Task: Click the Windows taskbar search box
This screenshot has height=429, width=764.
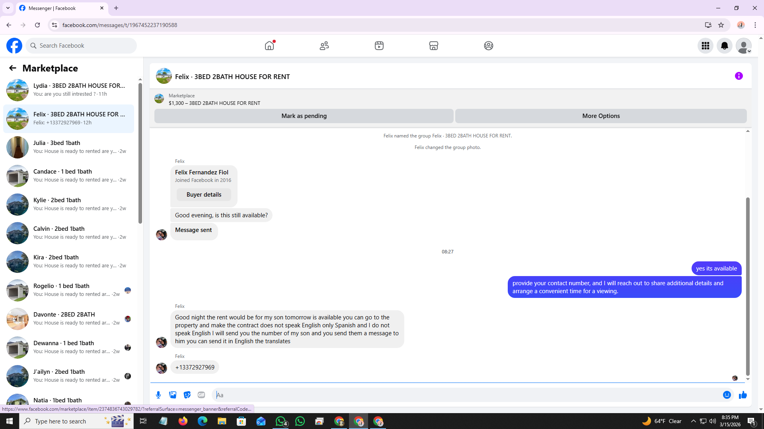Action: 76,421
